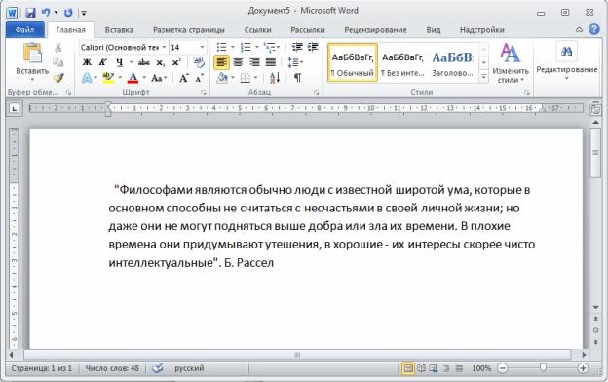Select Center alignment button
Screen dimensions: 608x382
[x=238, y=62]
